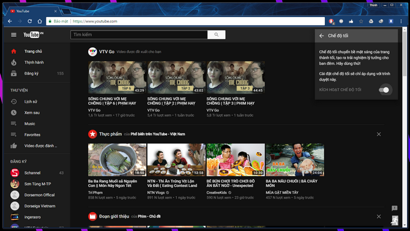410x231 pixels.
Task: Click the history clock icon
Action: 13,101
